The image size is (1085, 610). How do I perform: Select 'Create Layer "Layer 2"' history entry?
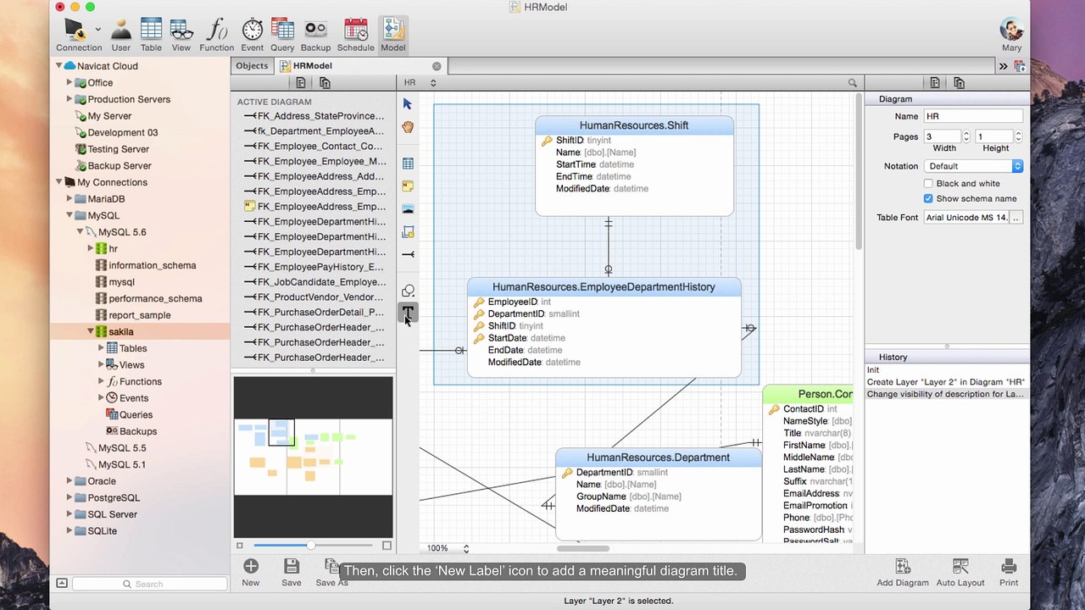click(x=947, y=382)
